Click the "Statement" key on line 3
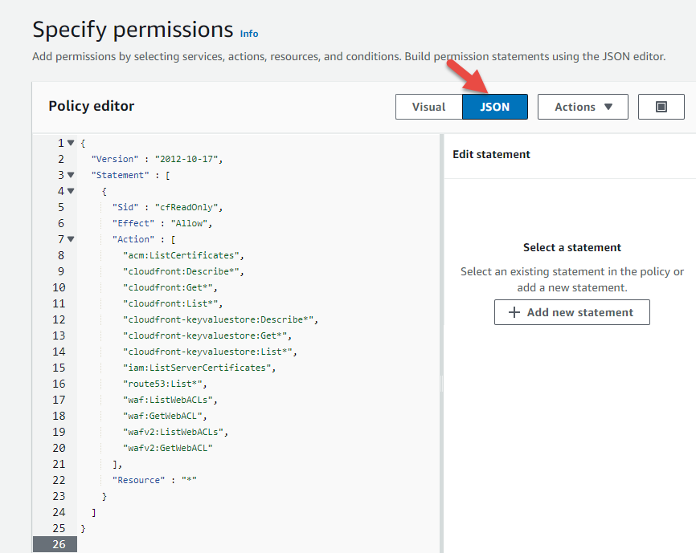The image size is (696, 553). pyautogui.click(x=121, y=175)
